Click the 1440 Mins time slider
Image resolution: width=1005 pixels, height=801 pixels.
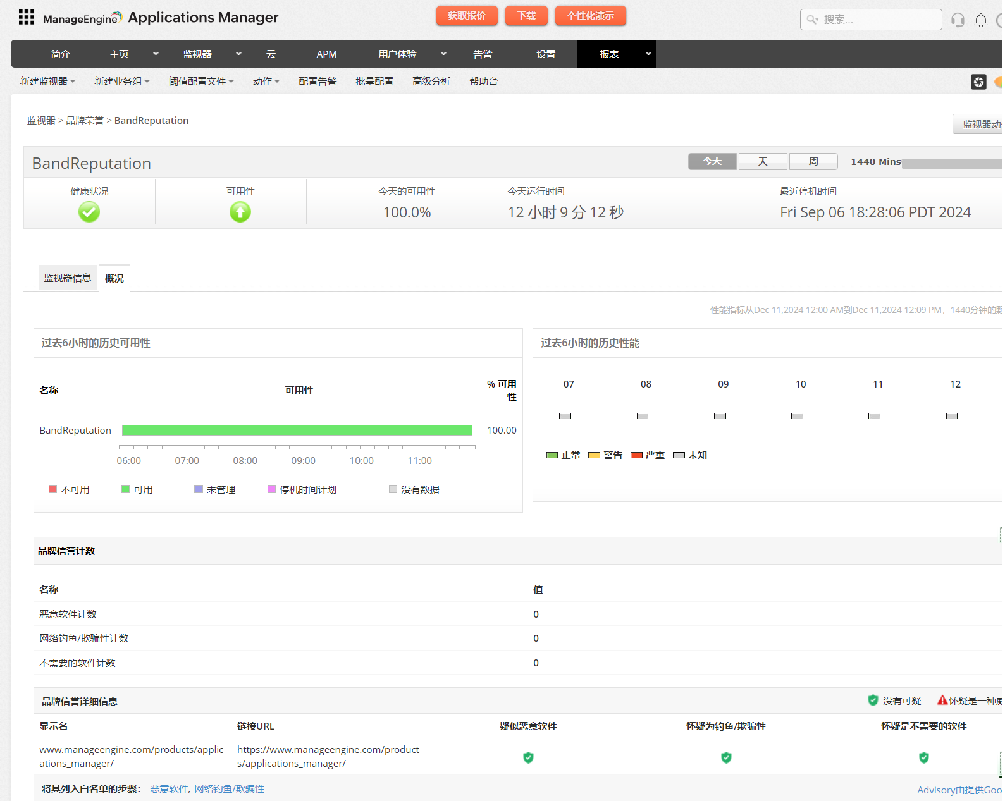click(x=953, y=164)
